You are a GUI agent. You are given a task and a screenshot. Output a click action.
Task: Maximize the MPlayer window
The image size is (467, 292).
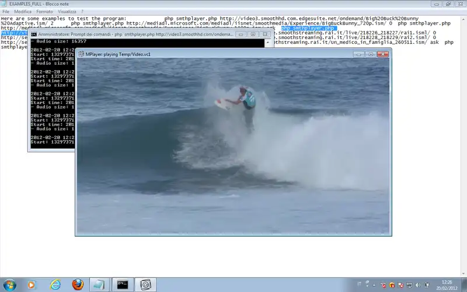(x=371, y=54)
